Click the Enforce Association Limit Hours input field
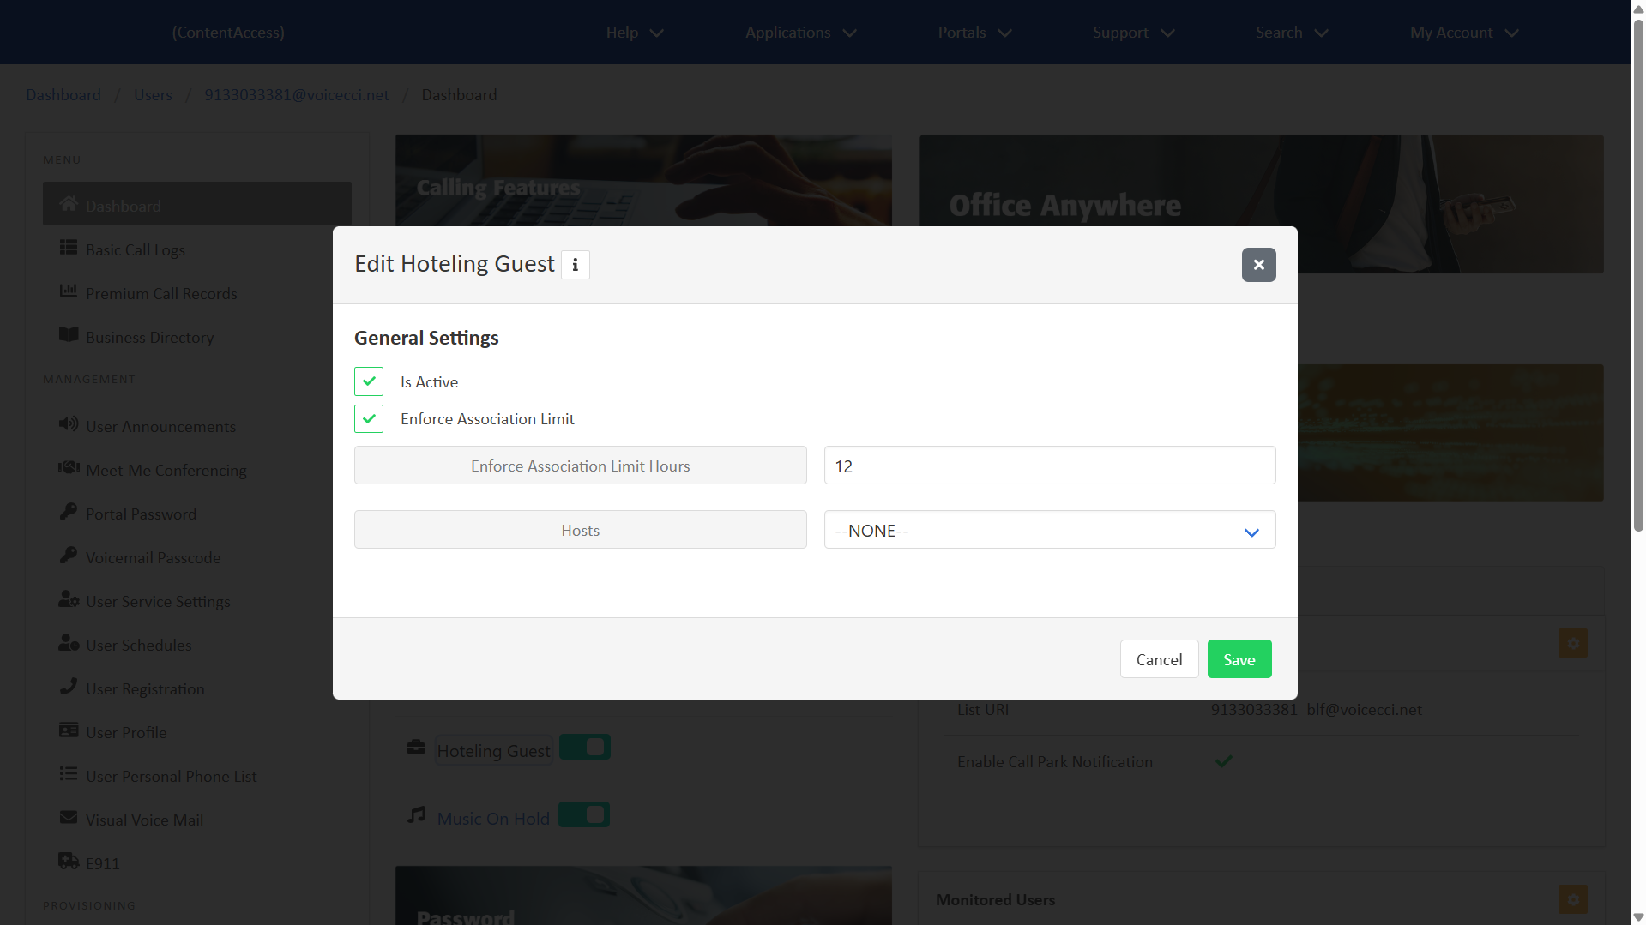The height and width of the screenshot is (925, 1646). click(1049, 466)
